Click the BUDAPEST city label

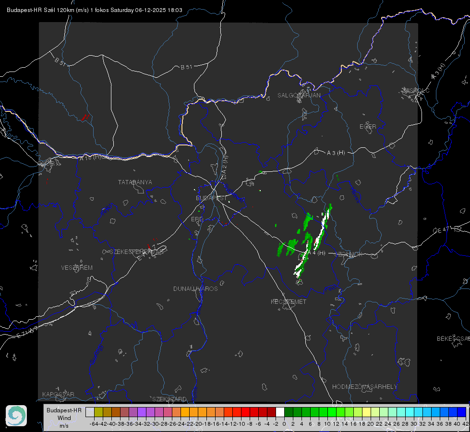click(x=212, y=198)
